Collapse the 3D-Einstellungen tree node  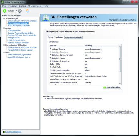[4, 18]
